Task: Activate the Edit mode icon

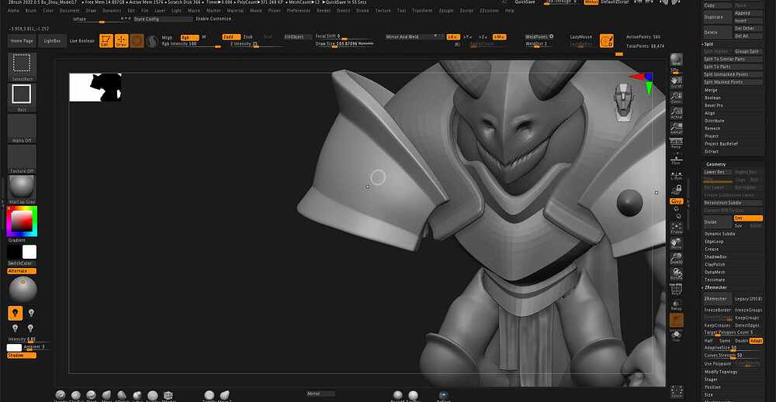Action: pos(106,40)
